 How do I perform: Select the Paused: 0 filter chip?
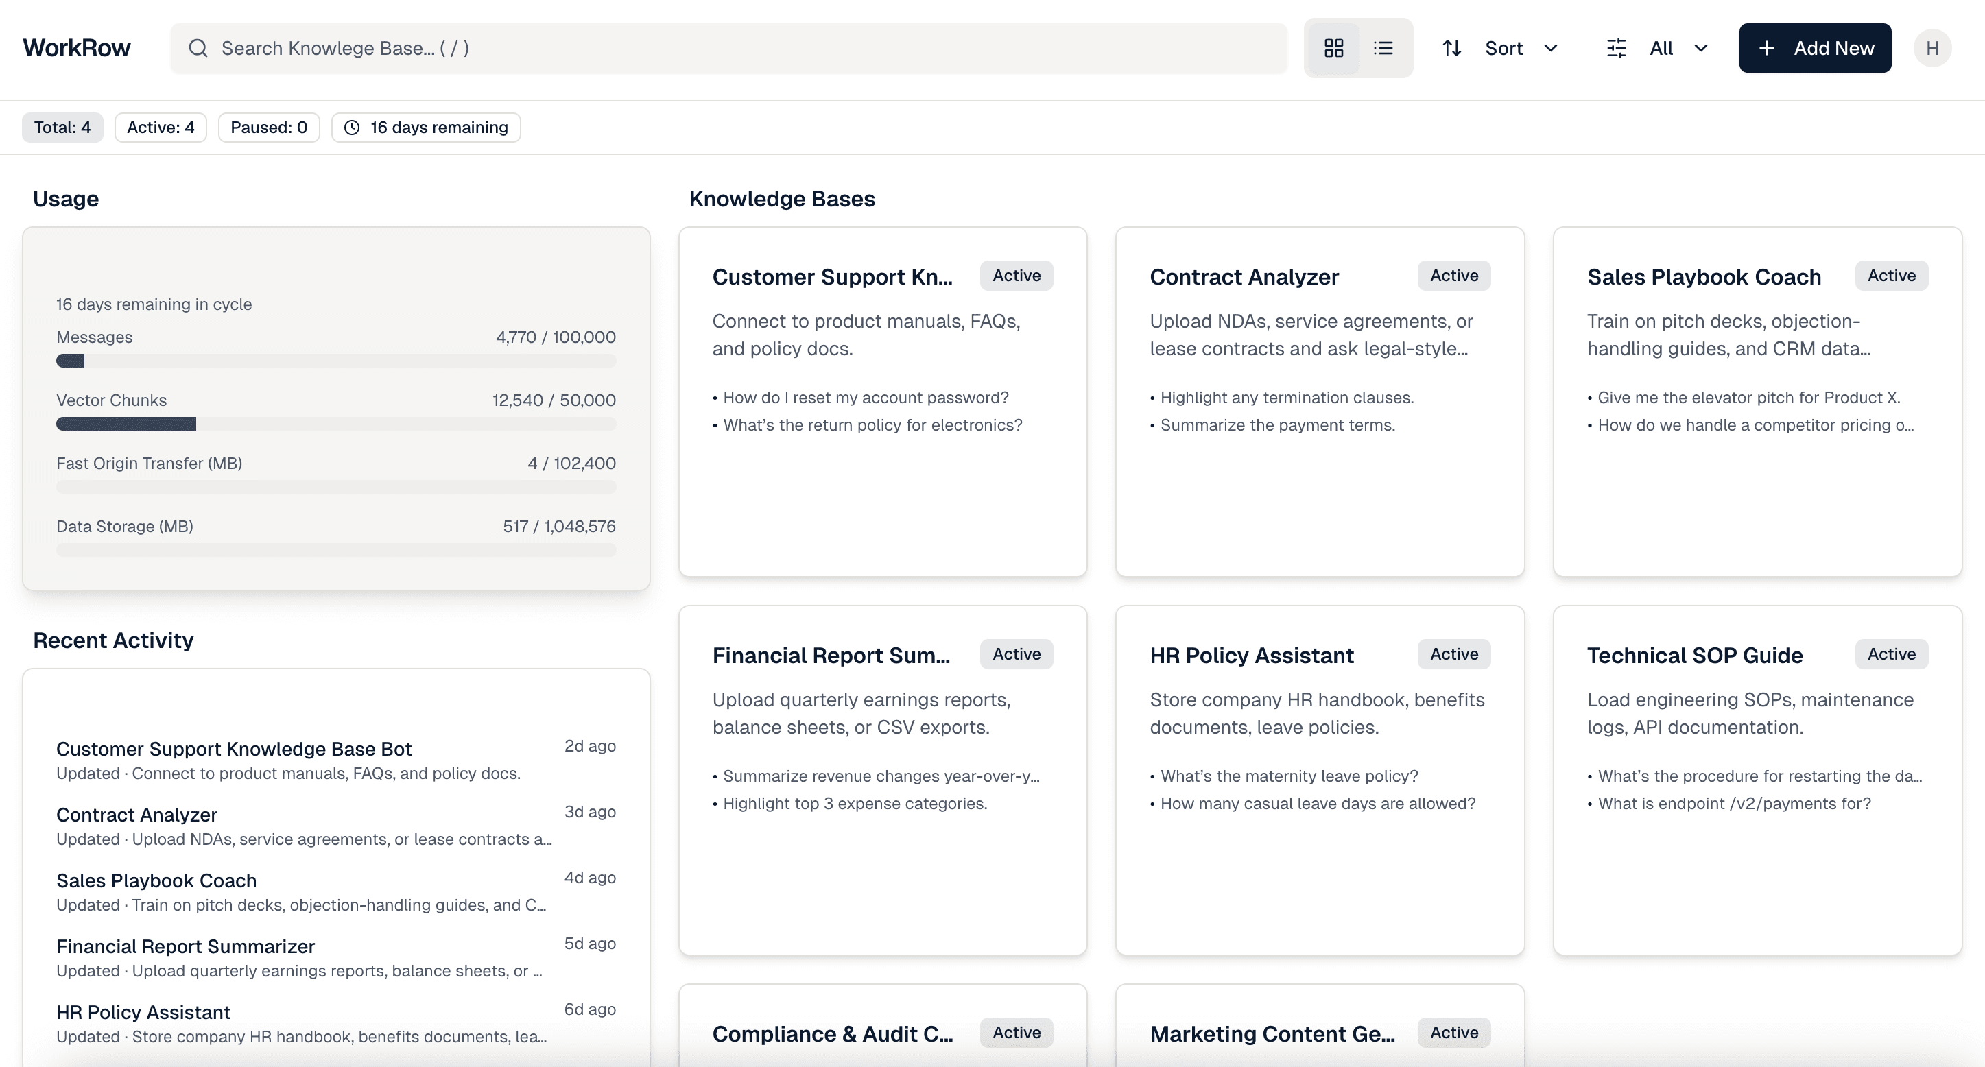click(x=268, y=127)
